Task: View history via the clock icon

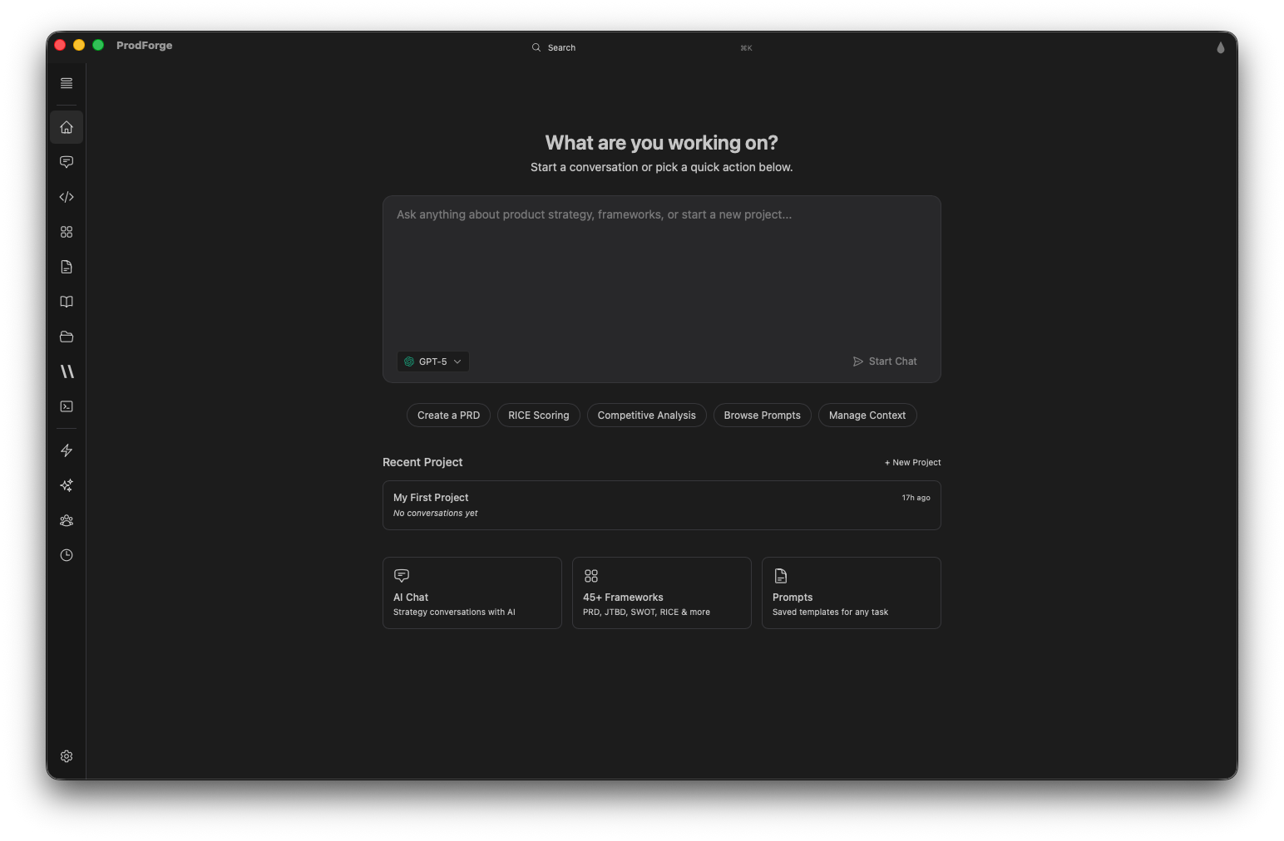Action: (x=67, y=555)
